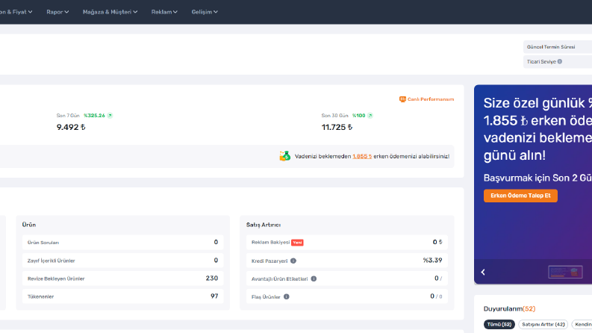The width and height of the screenshot is (592, 333).
Task: Click the Canlı Performansım icon
Action: (x=402, y=99)
